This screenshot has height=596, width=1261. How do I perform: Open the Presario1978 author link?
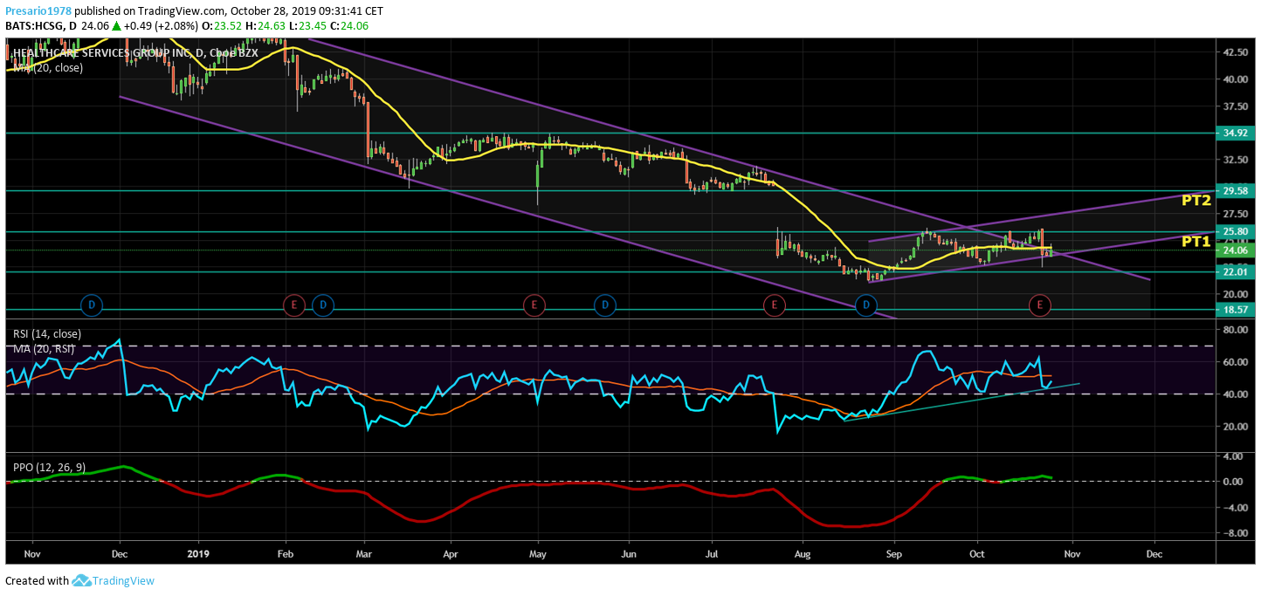[38, 11]
